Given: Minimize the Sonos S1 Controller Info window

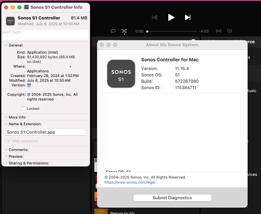Looking at the screenshot, I should pos(13,7).
